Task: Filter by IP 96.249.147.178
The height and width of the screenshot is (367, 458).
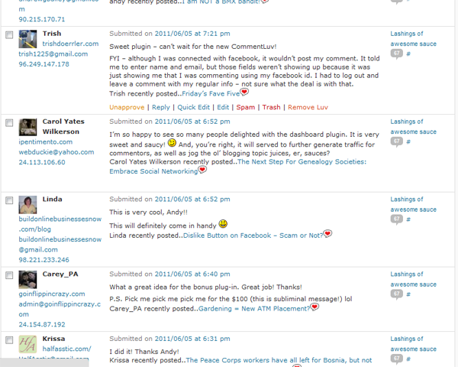Action: click(x=44, y=64)
